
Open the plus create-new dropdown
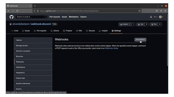(x=156, y=17)
